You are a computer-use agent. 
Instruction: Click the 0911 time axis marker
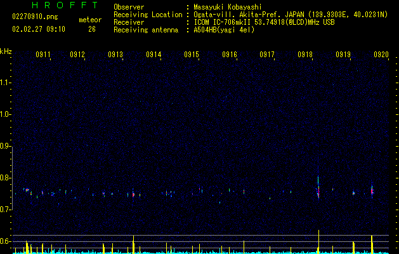(x=43, y=55)
